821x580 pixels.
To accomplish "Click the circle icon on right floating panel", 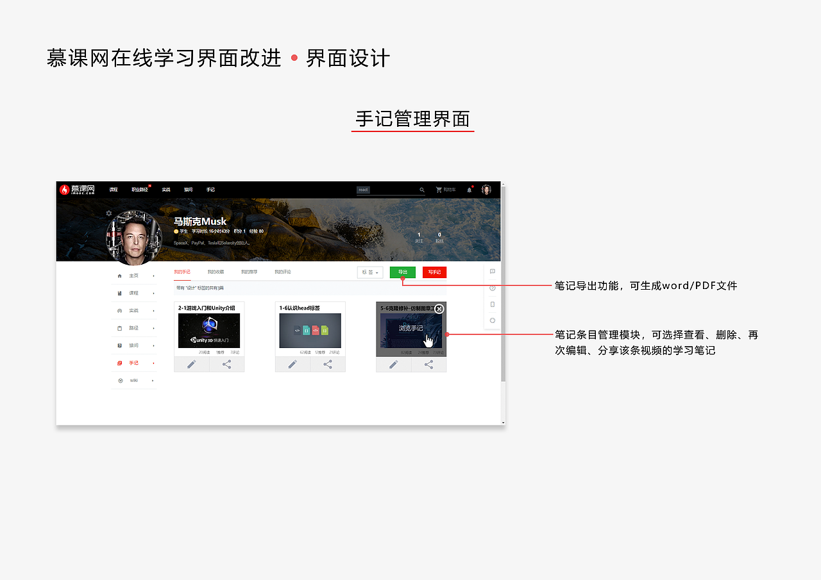I will 493,320.
